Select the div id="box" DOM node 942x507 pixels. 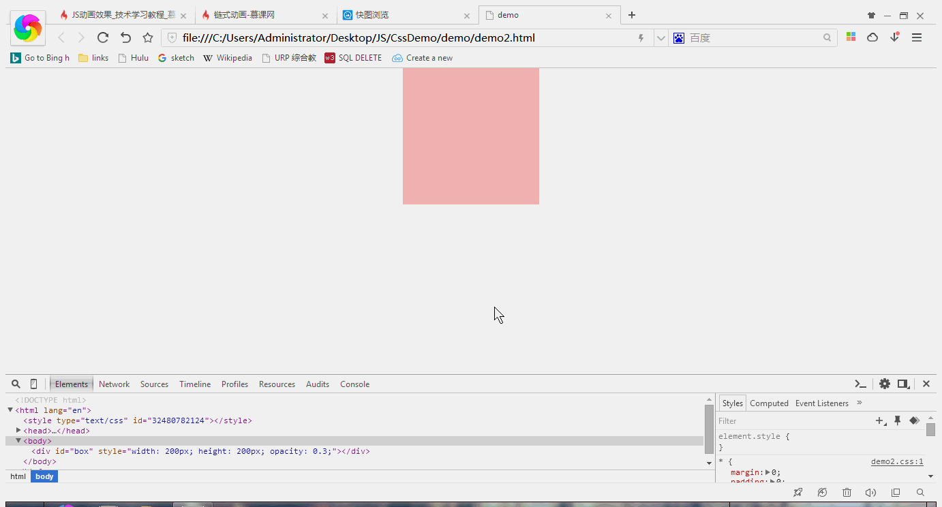(x=200, y=451)
